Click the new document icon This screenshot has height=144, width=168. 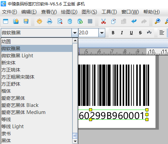click(5, 21)
